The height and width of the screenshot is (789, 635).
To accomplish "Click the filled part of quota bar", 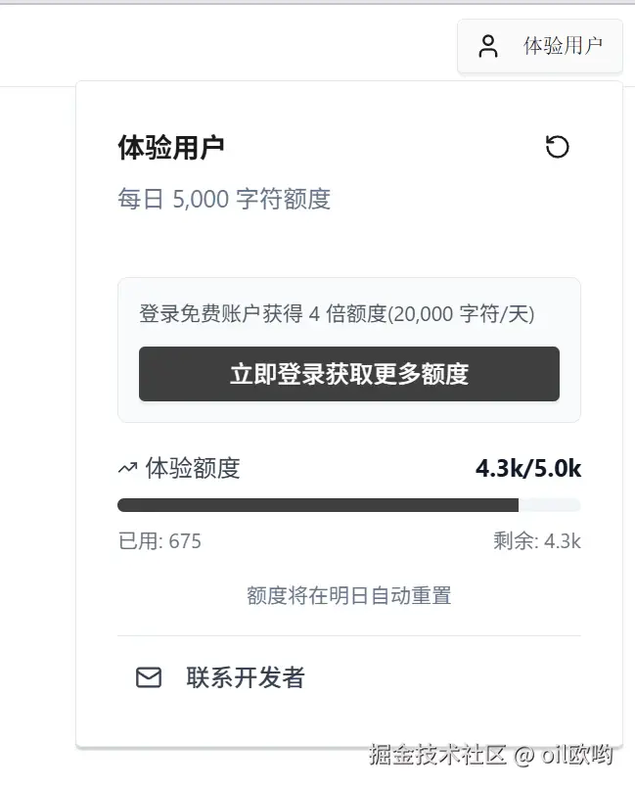I will (317, 505).
